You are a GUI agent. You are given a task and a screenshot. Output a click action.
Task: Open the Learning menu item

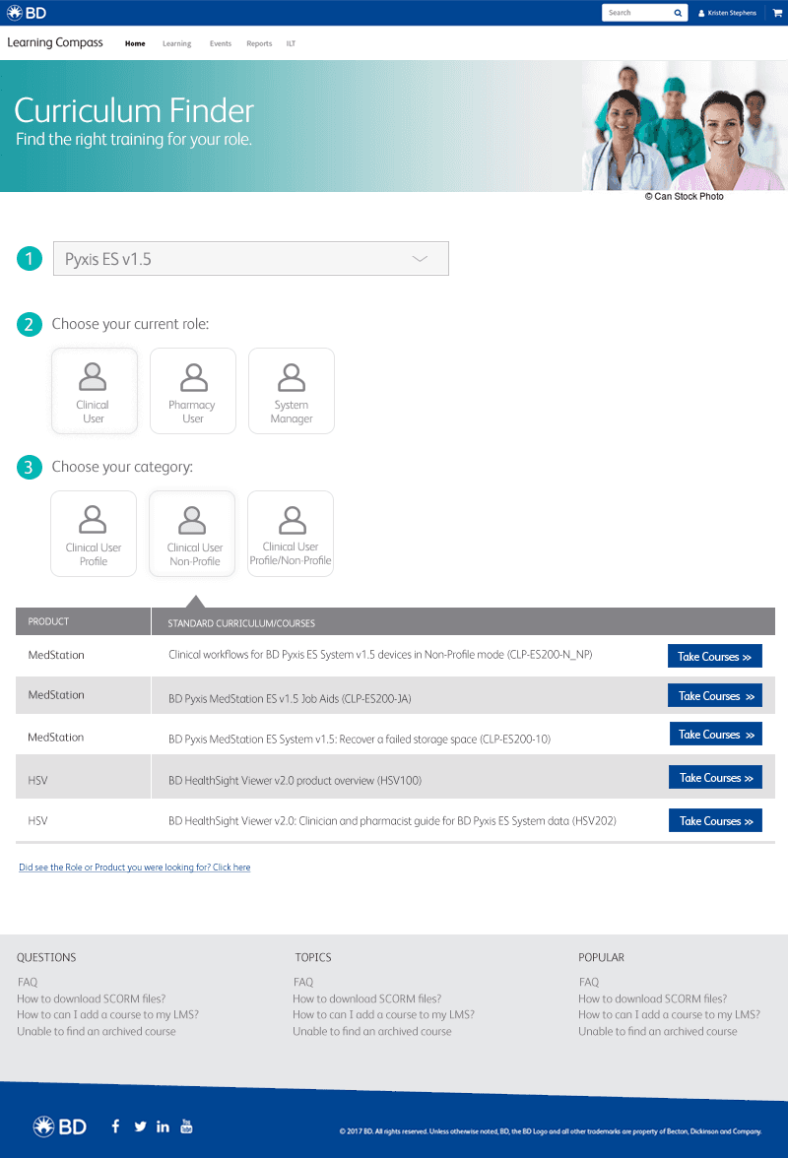click(176, 43)
